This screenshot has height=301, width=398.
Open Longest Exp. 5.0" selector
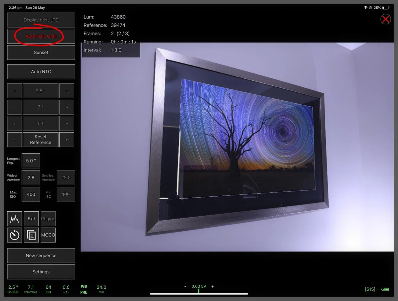click(31, 161)
